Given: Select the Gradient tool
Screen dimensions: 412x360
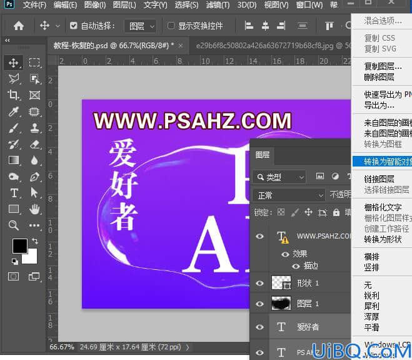Looking at the screenshot, I should click(13, 160).
